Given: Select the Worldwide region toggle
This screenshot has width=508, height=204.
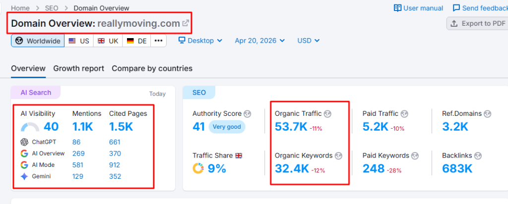Looking at the screenshot, I should pos(38,41).
